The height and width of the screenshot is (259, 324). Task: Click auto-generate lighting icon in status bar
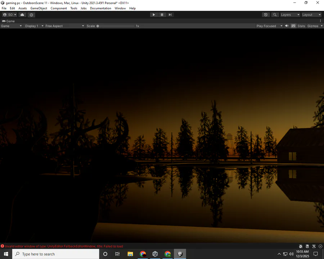(x=314, y=246)
